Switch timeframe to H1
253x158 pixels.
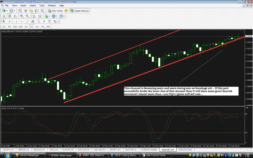click(x=26, y=27)
